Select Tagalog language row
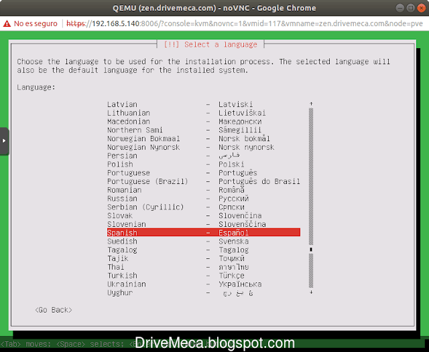429x352 pixels. click(x=204, y=250)
